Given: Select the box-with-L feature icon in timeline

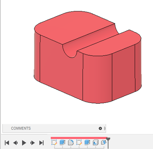Looking at the screenshot, I should click(96, 142).
